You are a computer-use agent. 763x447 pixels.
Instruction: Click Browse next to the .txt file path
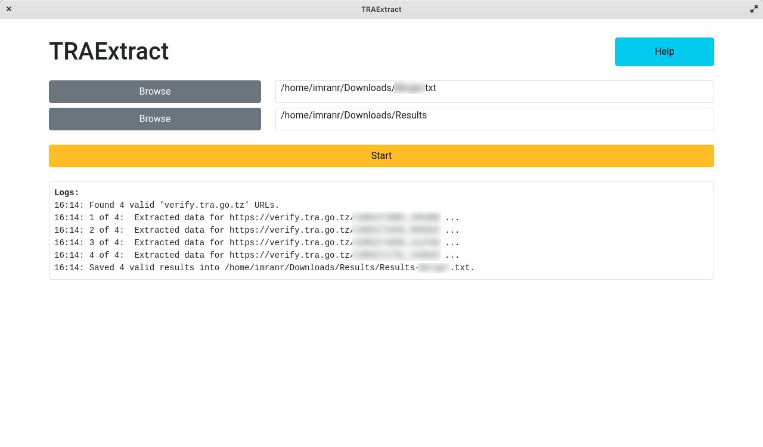(x=155, y=92)
